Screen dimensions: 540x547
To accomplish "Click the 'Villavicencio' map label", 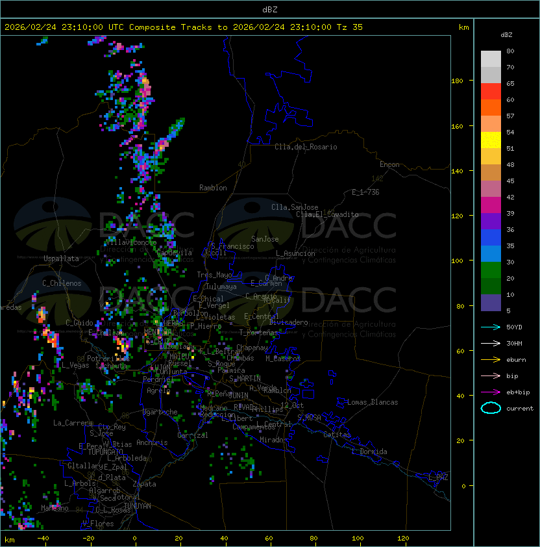I will [x=131, y=242].
